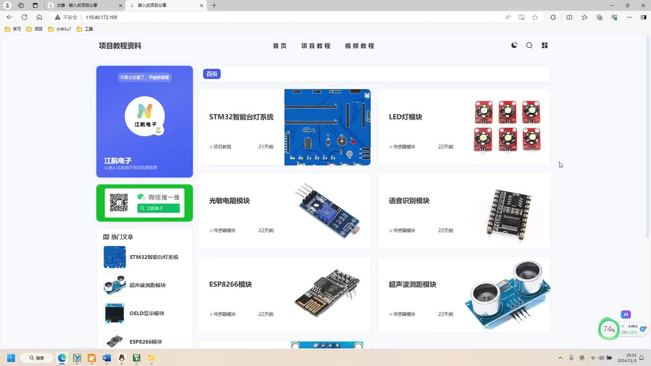Screen dimensions: 651x366
Task: Open the 超声波测距模块 card title
Action: click(412, 285)
